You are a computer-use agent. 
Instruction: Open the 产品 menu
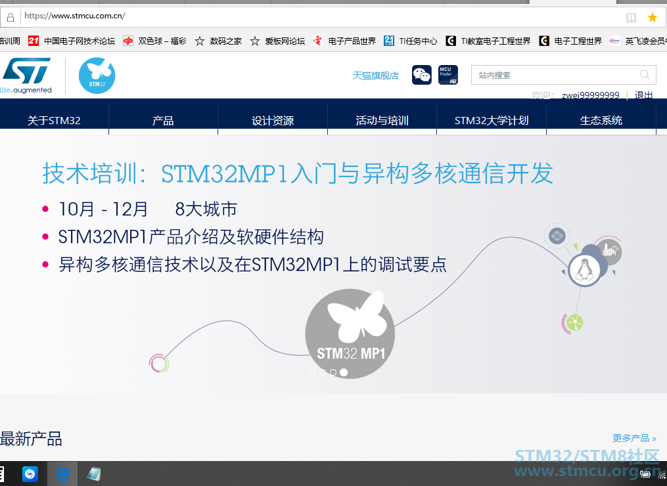(164, 120)
